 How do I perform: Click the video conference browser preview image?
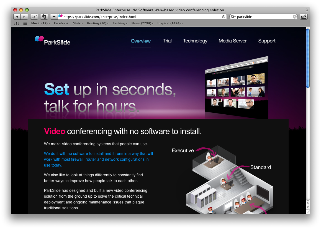tap(237, 87)
